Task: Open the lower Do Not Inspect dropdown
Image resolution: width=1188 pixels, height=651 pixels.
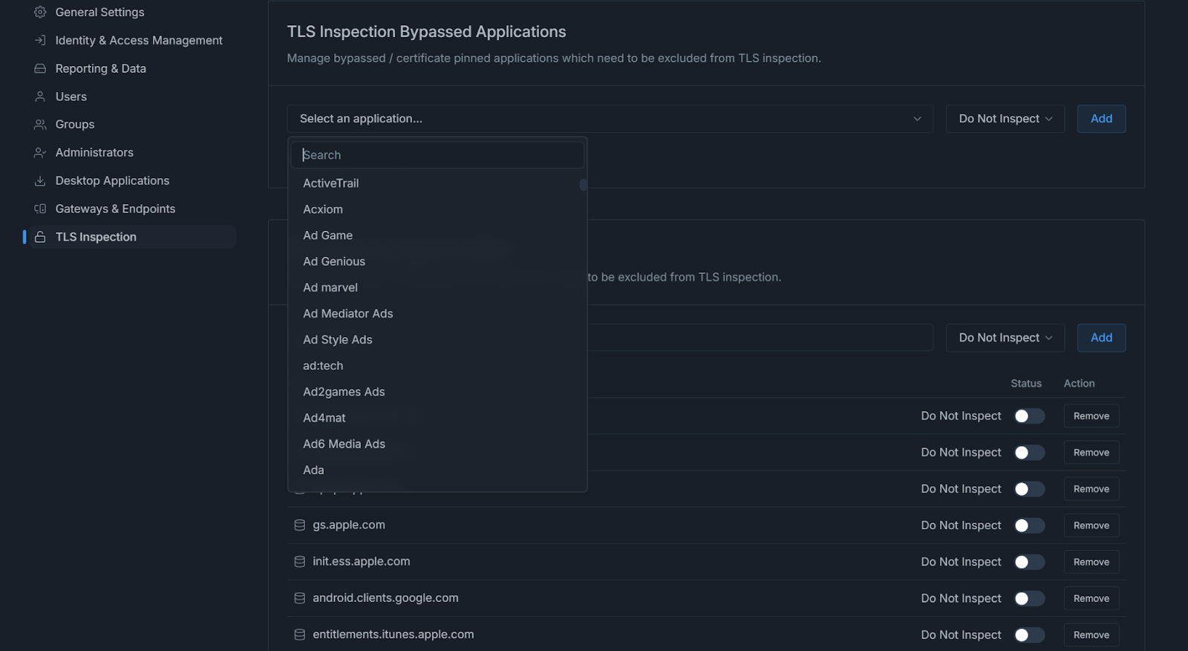Action: 1005,338
